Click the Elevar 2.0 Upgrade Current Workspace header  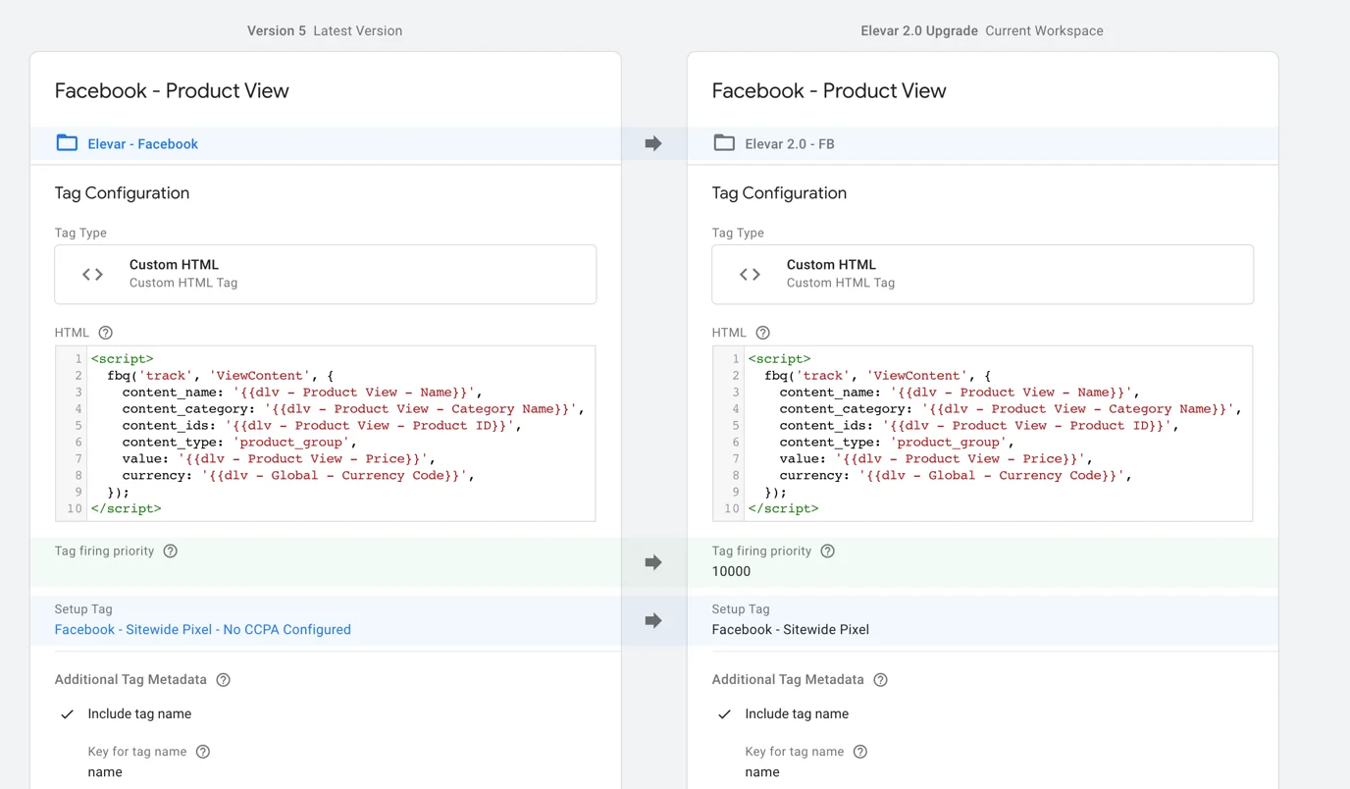(x=982, y=31)
